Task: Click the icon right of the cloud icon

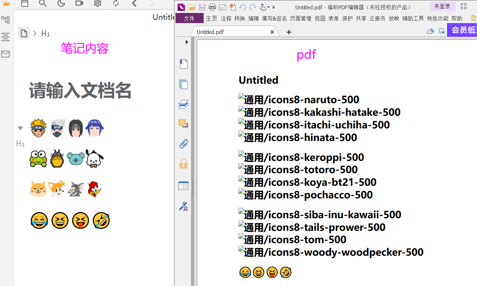Action: [442, 31]
